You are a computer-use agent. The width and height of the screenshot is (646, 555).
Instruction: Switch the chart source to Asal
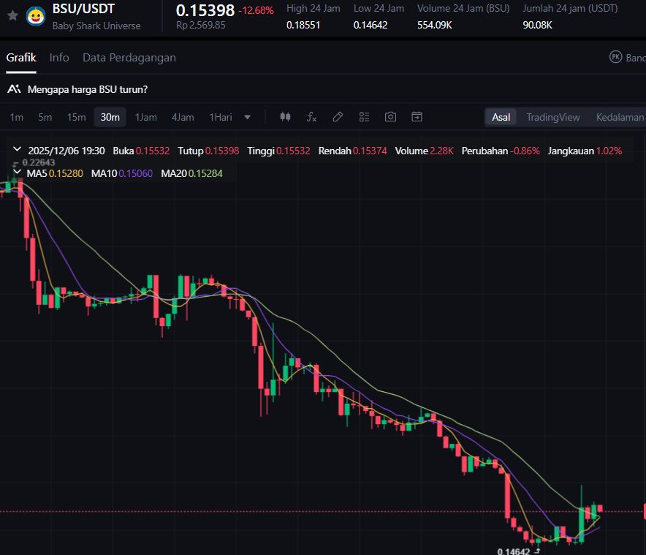click(501, 117)
